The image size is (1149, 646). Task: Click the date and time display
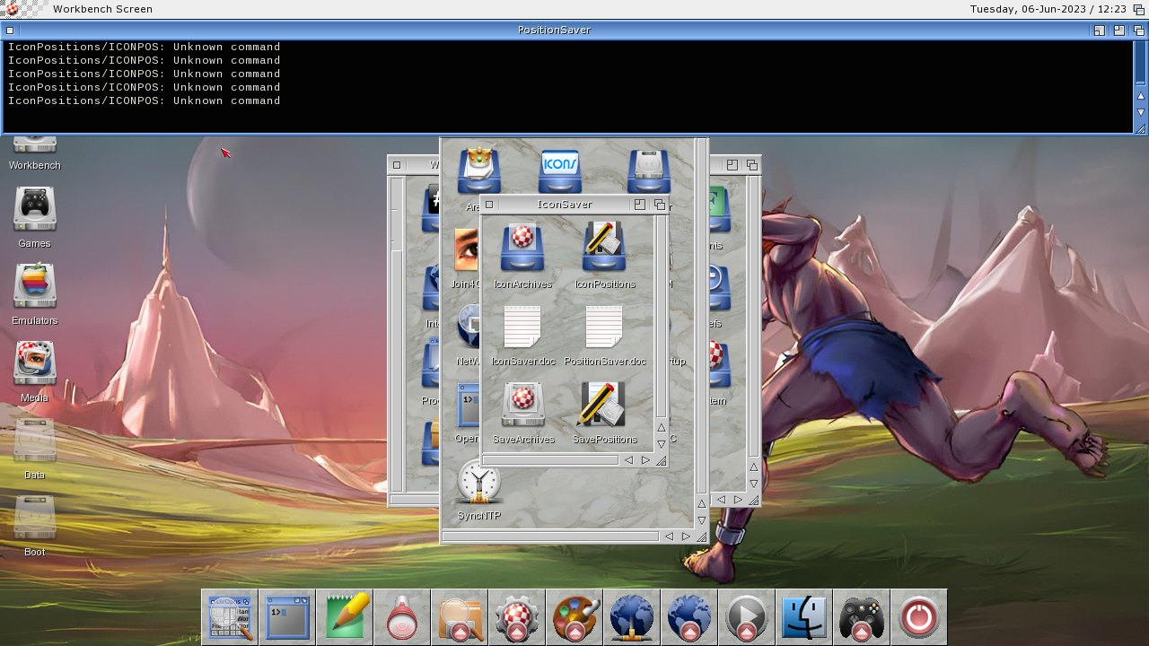pos(1048,9)
